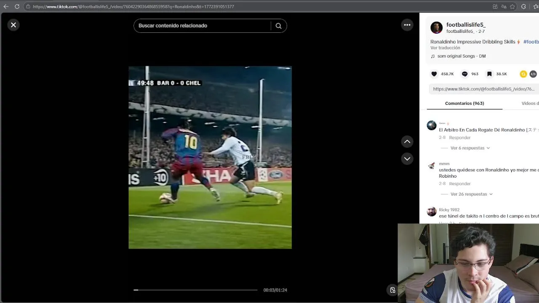The width and height of the screenshot is (539, 303).
Task: Click the yellow repost icon
Action: click(523, 74)
